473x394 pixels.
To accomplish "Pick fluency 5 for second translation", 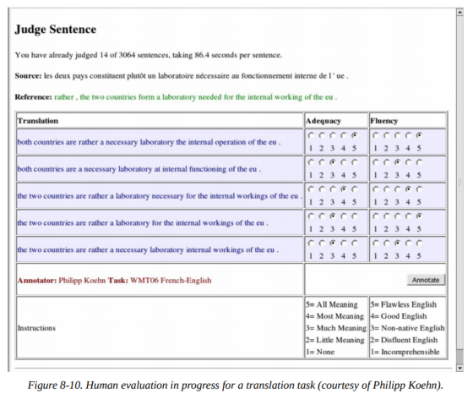I will click(419, 162).
